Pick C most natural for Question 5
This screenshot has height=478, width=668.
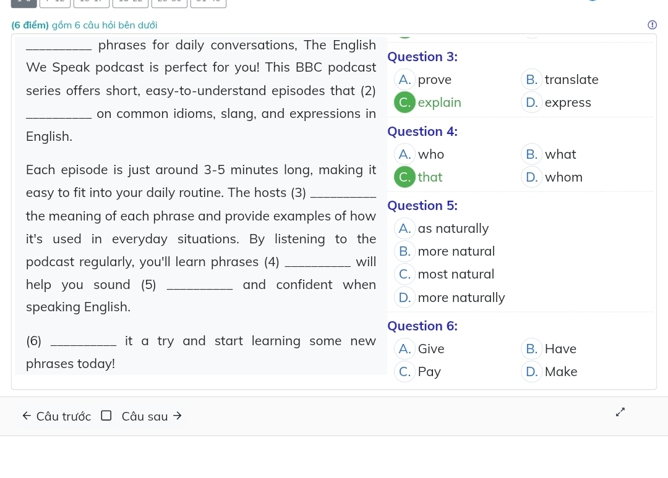405,274
